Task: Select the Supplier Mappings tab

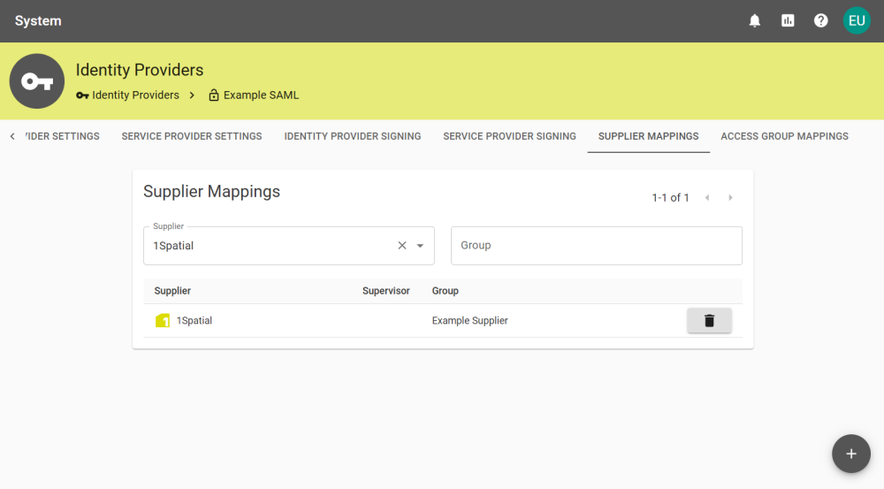Action: 648,136
